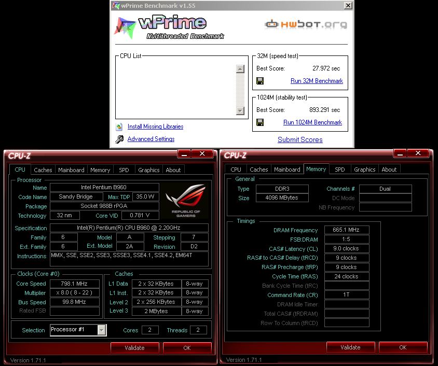Open Install Missing Libraries link
The width and height of the screenshot is (438, 366).
[x=155, y=126]
